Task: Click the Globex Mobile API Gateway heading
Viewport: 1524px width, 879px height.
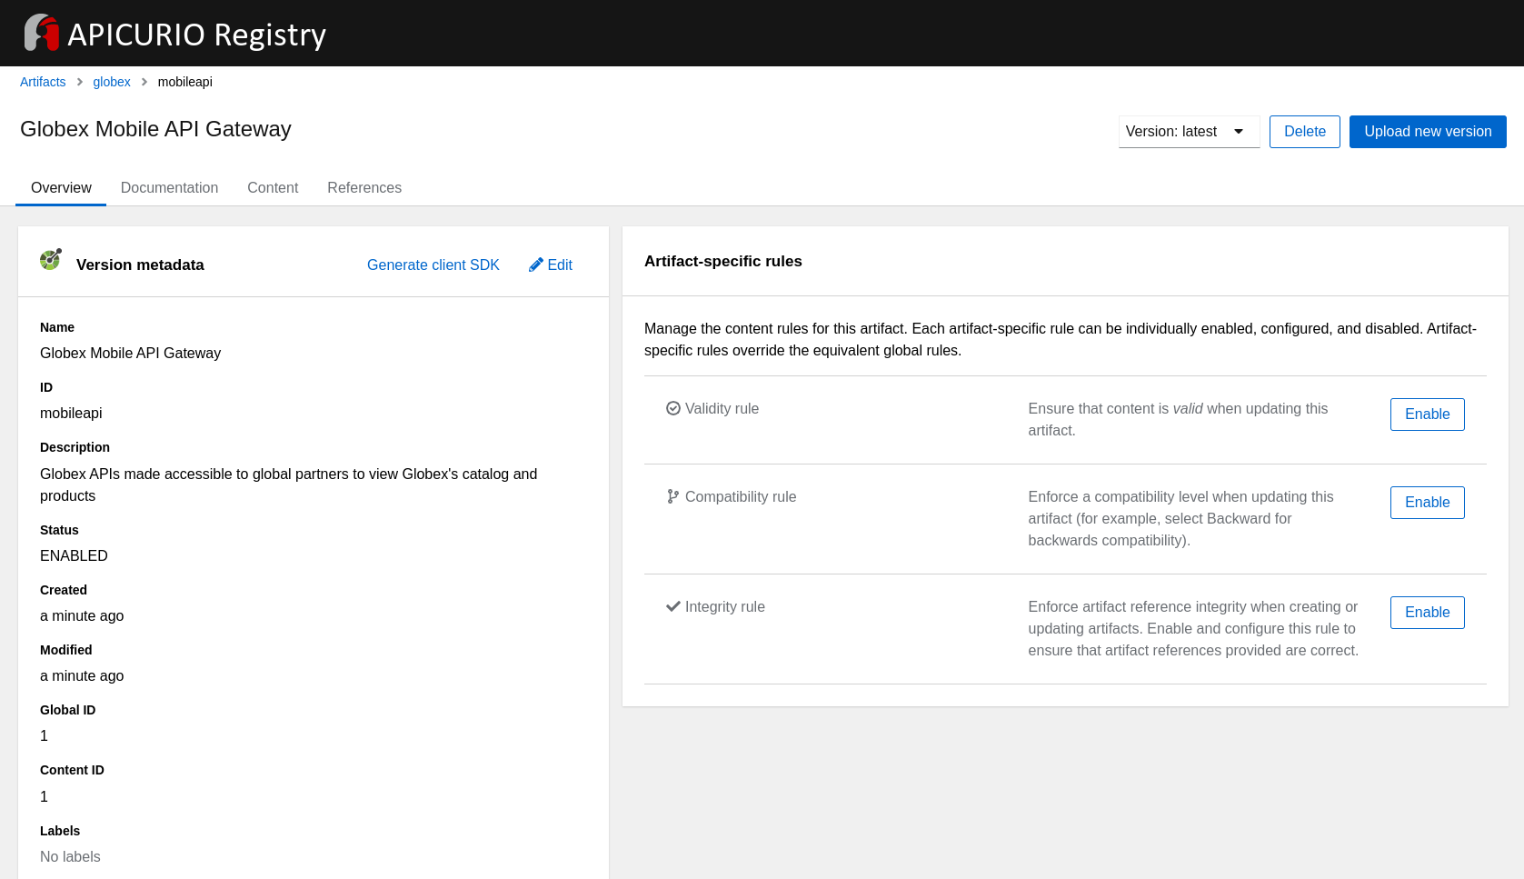Action: coord(155,129)
